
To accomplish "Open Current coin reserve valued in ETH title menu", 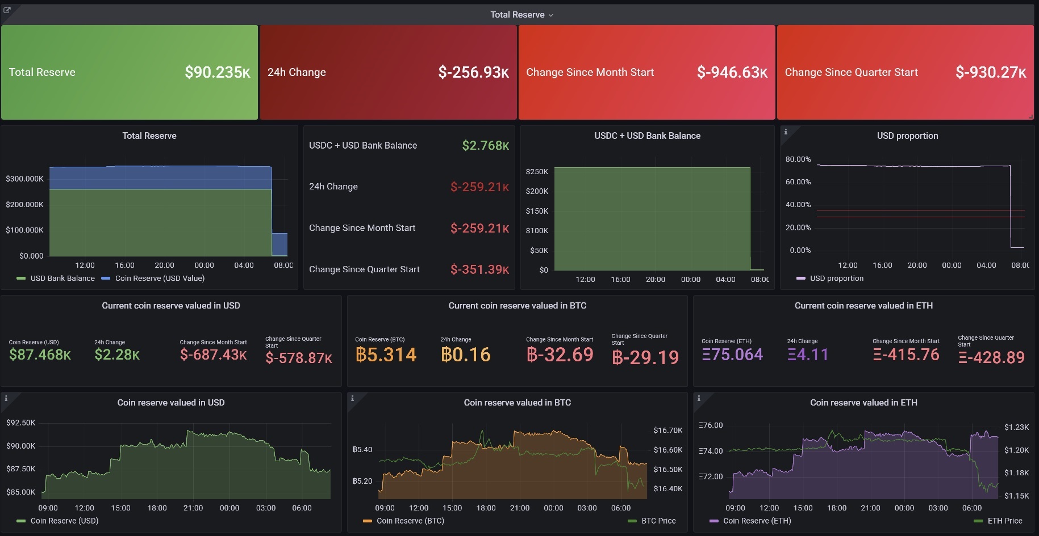I will tap(863, 305).
